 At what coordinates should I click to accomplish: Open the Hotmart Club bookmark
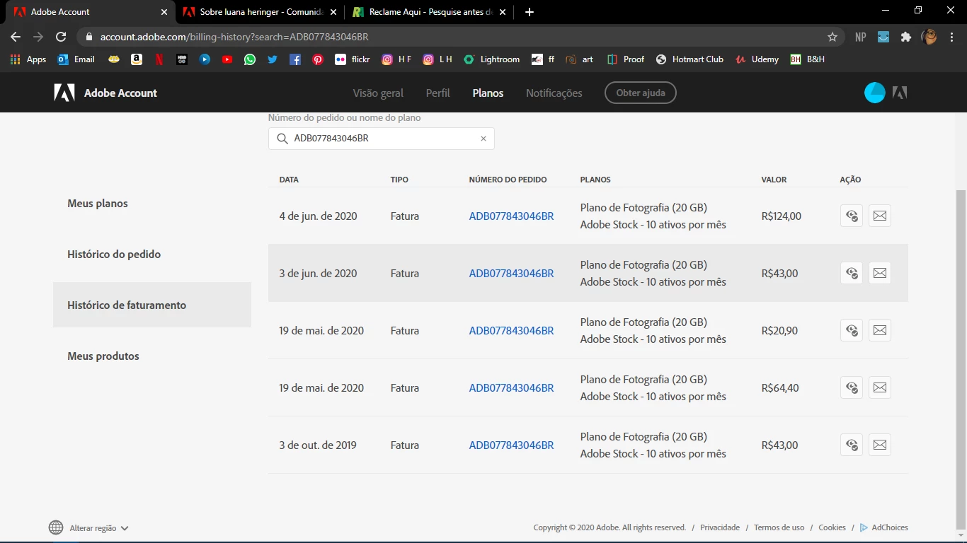pyautogui.click(x=690, y=59)
